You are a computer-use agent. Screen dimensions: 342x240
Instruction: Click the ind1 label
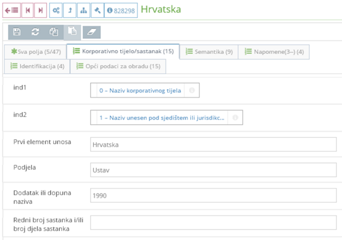(19, 87)
